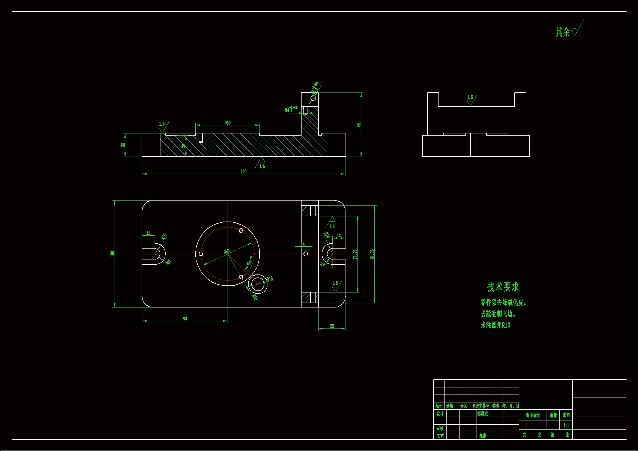Click the 更改文件号 header cell
This screenshot has width=638, height=451.
(481, 406)
